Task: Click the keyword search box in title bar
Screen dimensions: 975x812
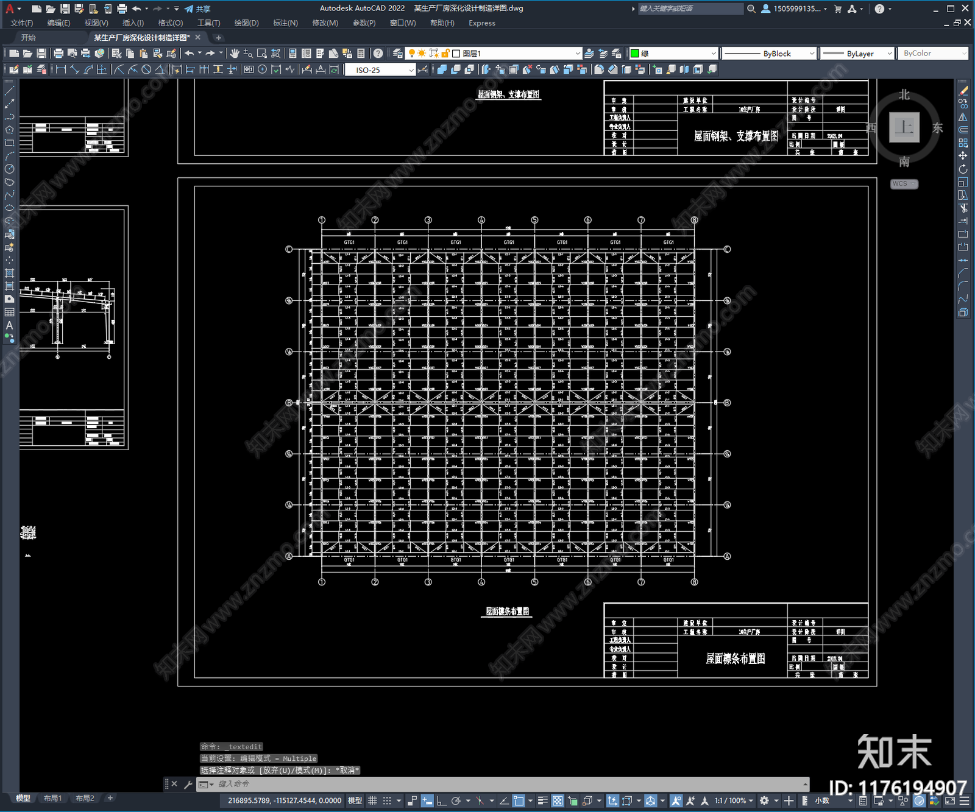Action: [690, 9]
